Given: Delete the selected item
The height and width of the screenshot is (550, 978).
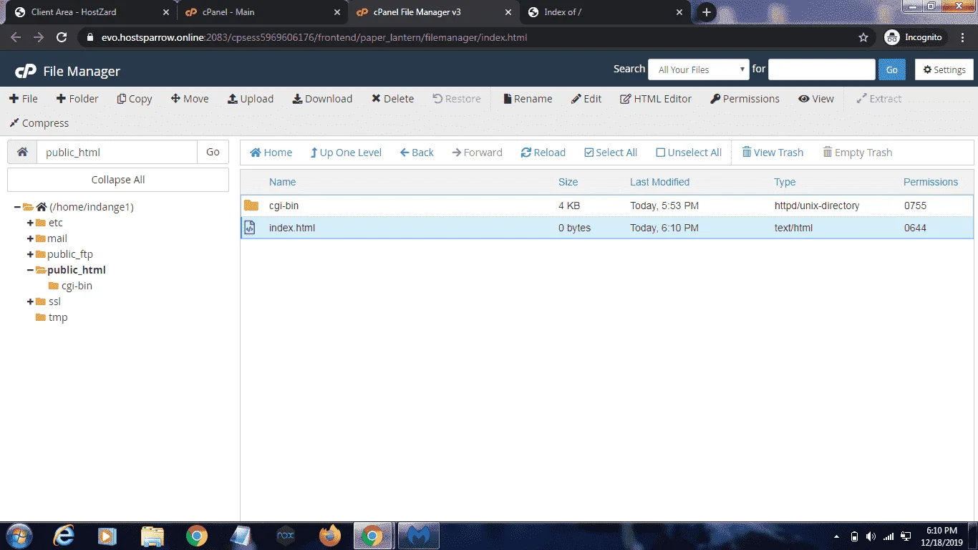Looking at the screenshot, I should (392, 99).
